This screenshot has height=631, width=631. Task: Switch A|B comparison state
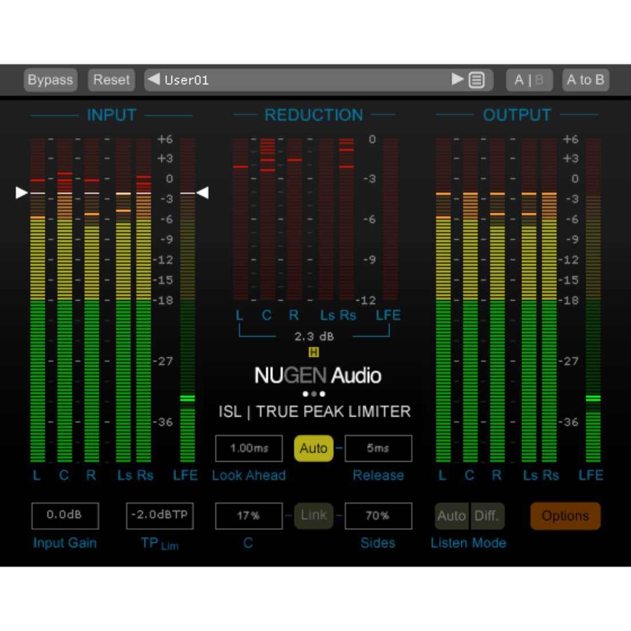coord(529,80)
